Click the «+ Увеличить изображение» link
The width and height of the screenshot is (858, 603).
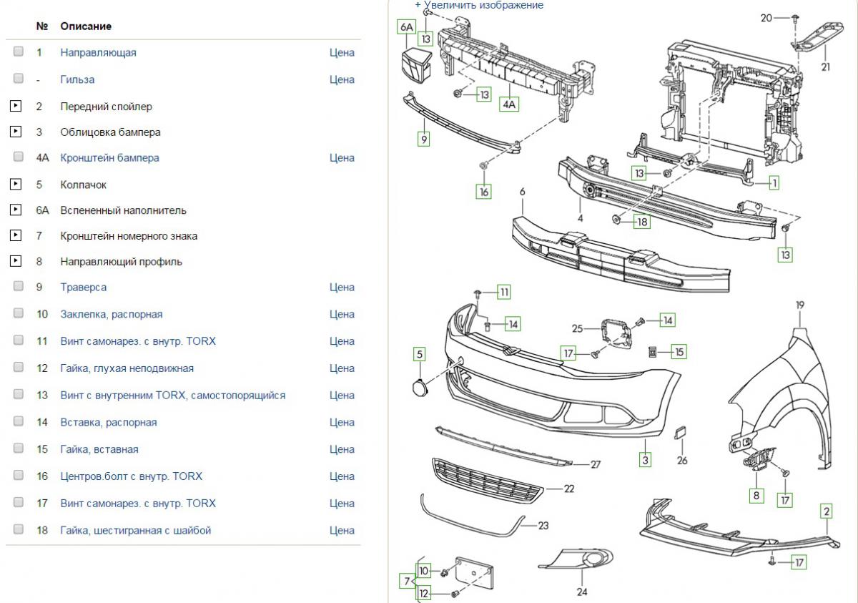[479, 5]
